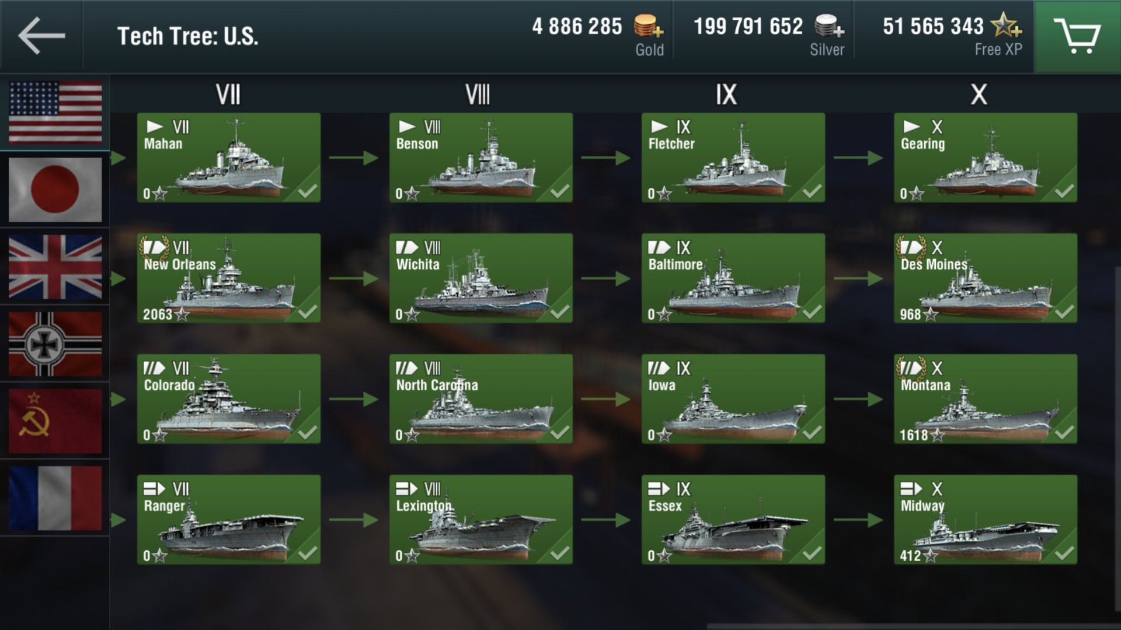Go back using the arrow icon
The image size is (1121, 630).
(41, 36)
